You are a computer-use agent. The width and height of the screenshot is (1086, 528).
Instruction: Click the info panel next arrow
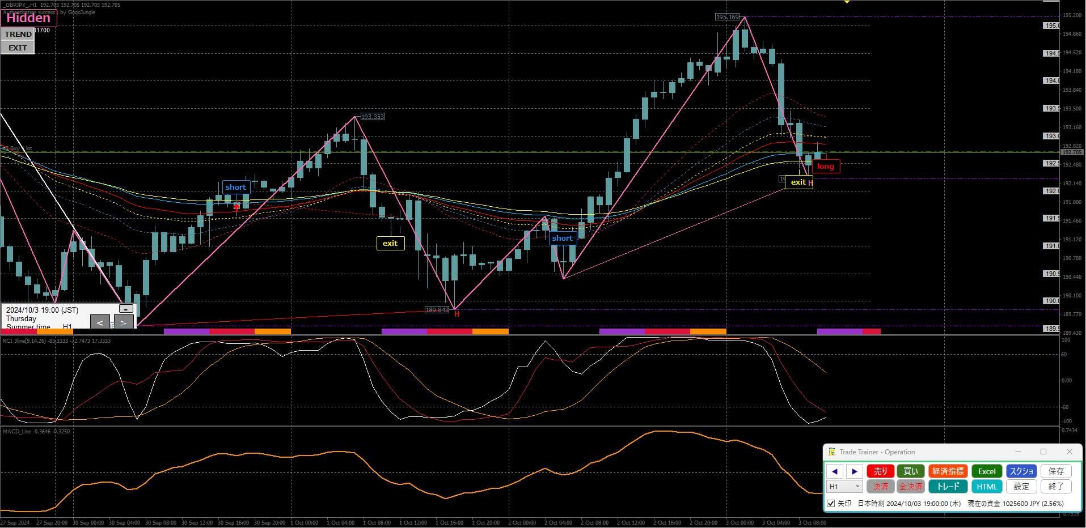124,322
